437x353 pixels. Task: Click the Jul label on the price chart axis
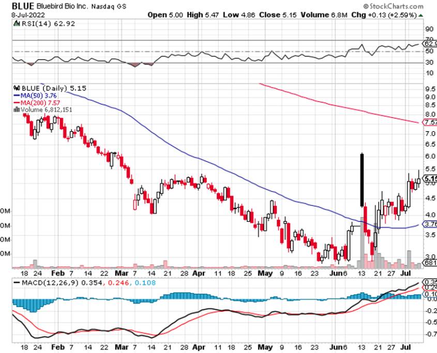click(405, 274)
